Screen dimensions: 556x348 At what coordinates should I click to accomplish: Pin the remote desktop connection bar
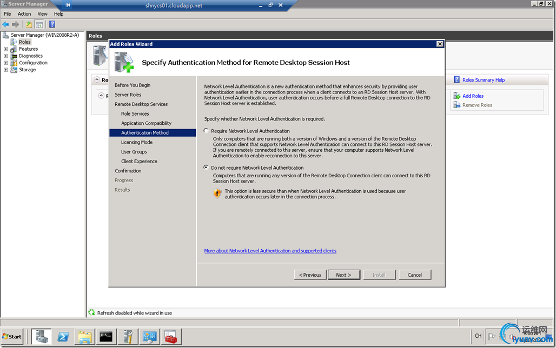[x=68, y=5]
